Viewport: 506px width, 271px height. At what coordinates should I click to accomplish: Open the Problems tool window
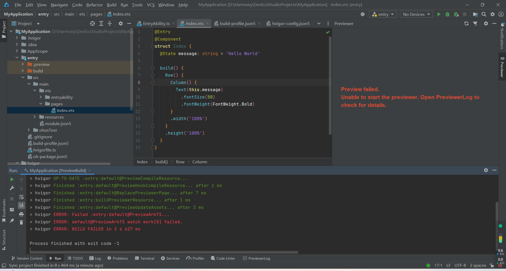118,258
